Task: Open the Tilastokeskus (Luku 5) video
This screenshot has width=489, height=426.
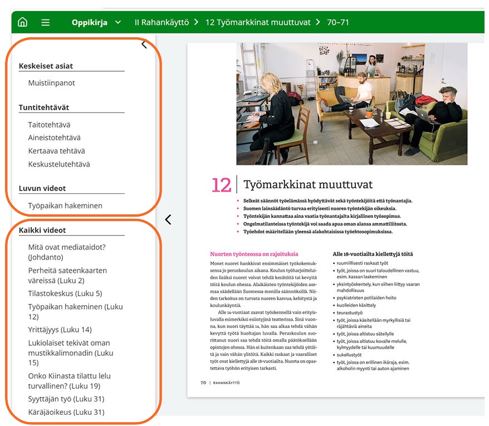Action: 65,293
